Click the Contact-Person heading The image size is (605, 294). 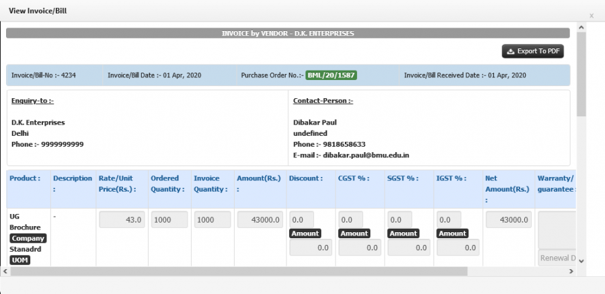coord(323,101)
